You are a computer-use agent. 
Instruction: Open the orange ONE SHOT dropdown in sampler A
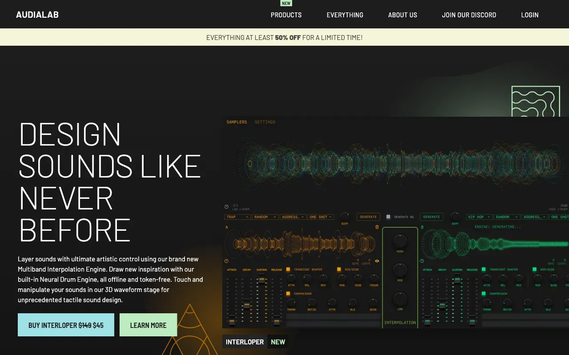(x=321, y=217)
